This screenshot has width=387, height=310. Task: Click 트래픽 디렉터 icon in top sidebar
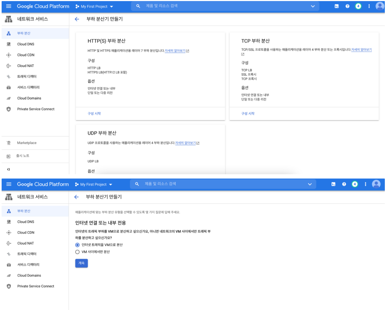(x=9, y=77)
